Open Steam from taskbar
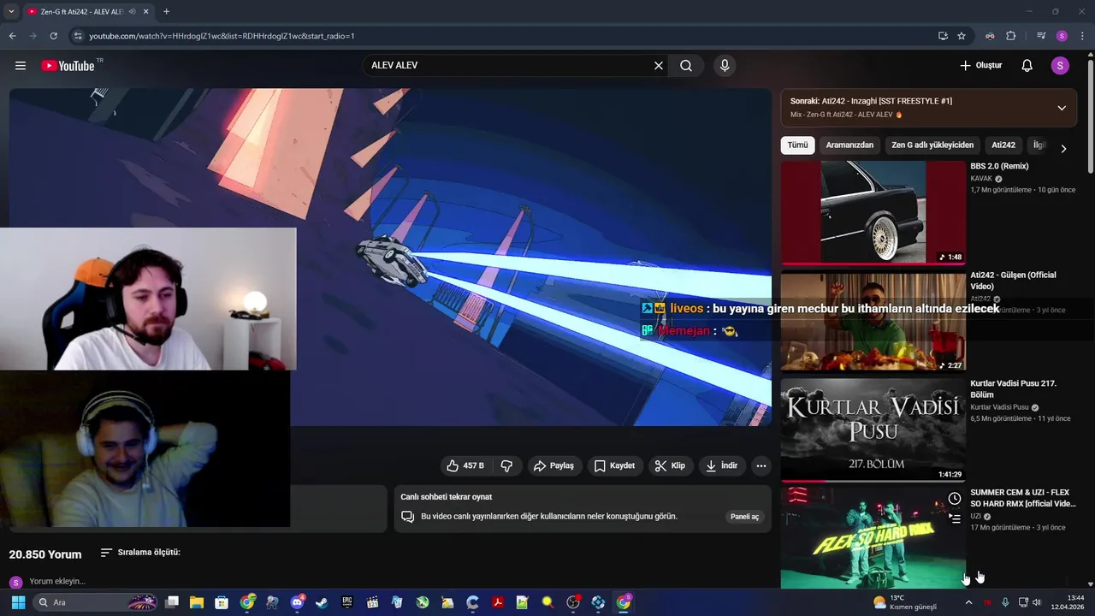The height and width of the screenshot is (616, 1095). click(322, 602)
